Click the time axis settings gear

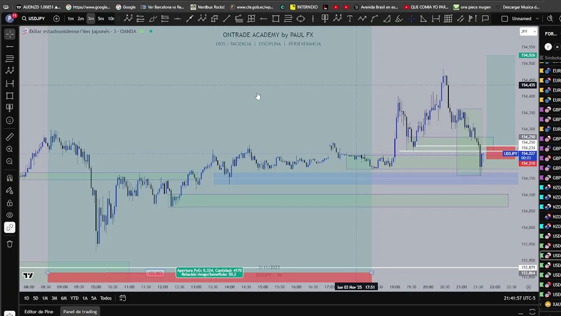pos(529,287)
